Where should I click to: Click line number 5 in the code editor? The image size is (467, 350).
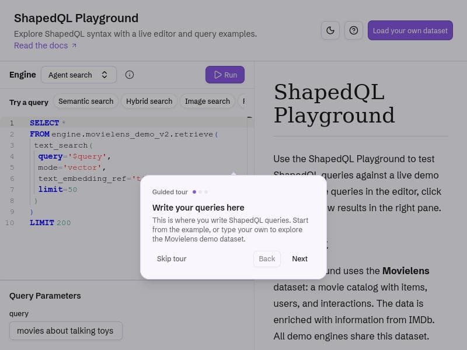click(x=12, y=167)
